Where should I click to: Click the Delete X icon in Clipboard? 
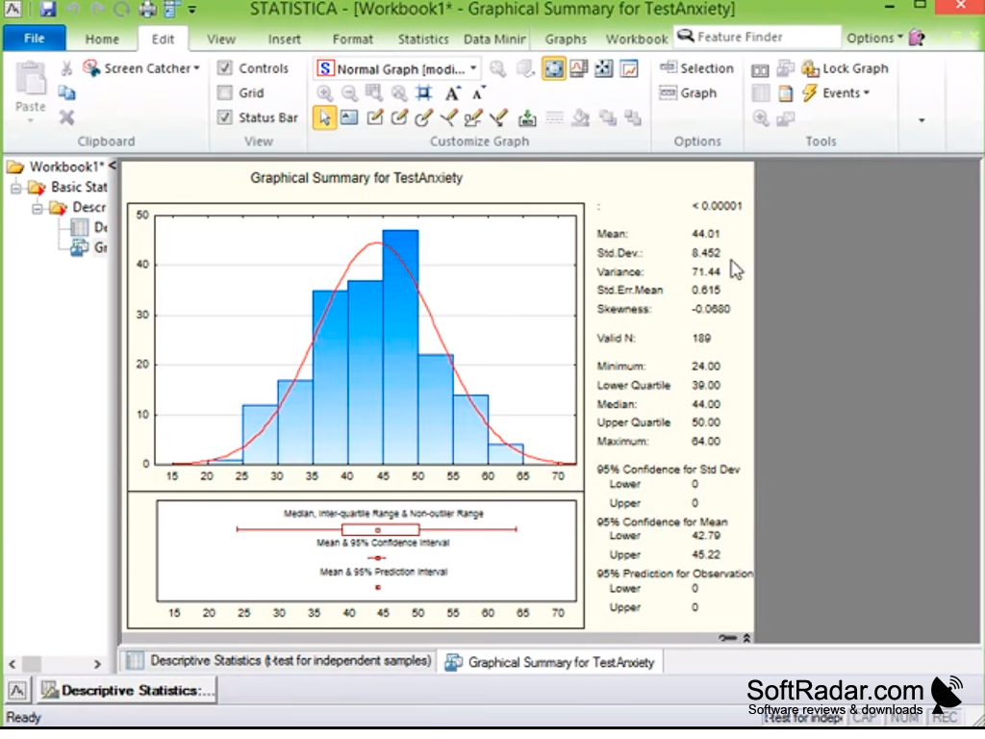click(x=66, y=117)
